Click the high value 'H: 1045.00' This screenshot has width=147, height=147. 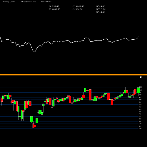[x=78, y=6]
